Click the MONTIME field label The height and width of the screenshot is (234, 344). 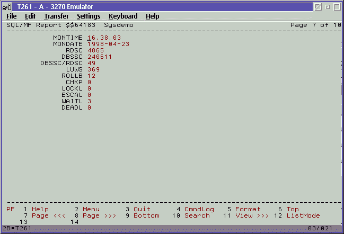coord(68,38)
